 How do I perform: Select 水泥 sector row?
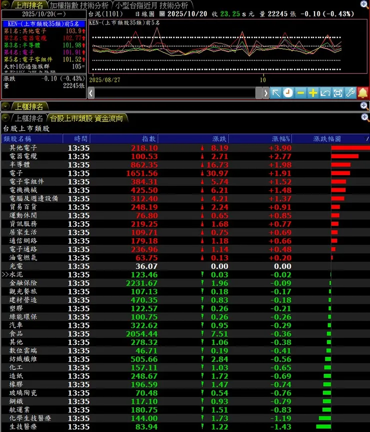[x=185, y=275]
